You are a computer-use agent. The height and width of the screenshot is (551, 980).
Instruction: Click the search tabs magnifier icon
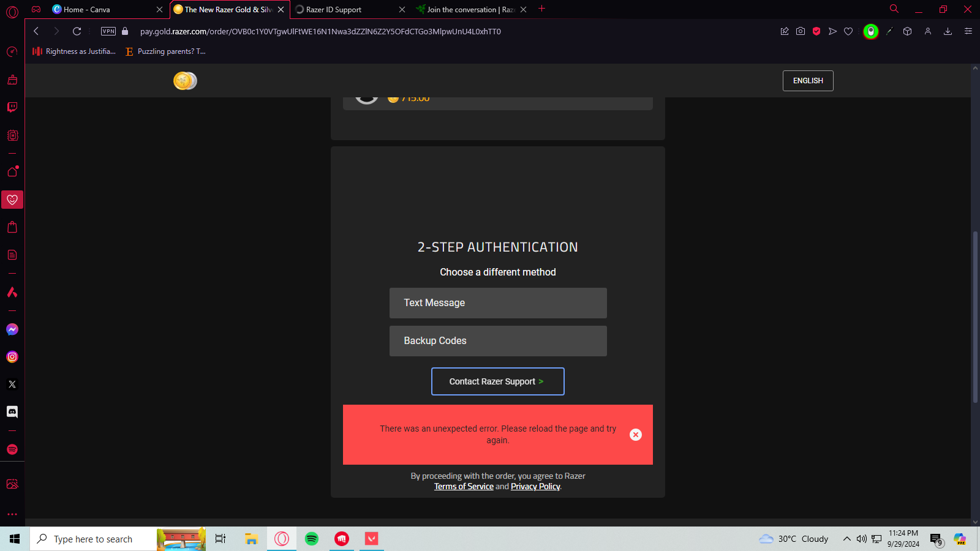pyautogui.click(x=894, y=9)
